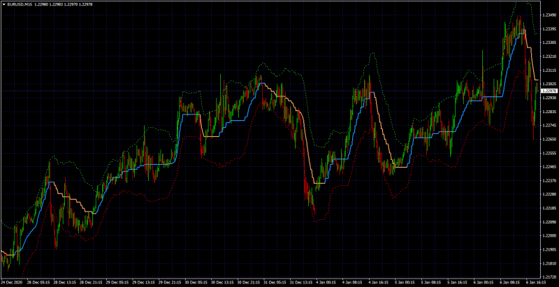Select the 31 Dec 13:15 time label
Screen dimensions: 559x287
point(301,281)
